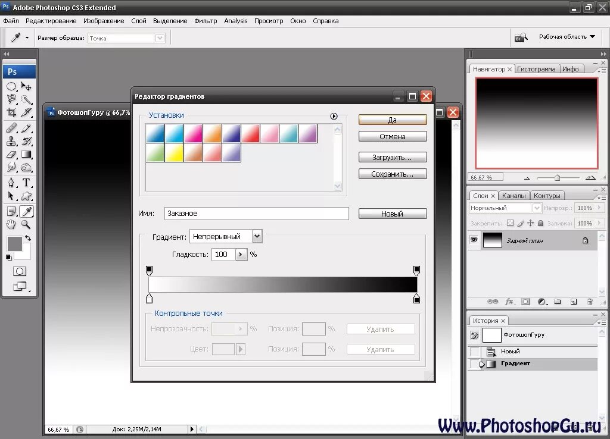This screenshot has height=439, width=610.
Task: Confirm gradient with Да button
Action: tap(393, 120)
